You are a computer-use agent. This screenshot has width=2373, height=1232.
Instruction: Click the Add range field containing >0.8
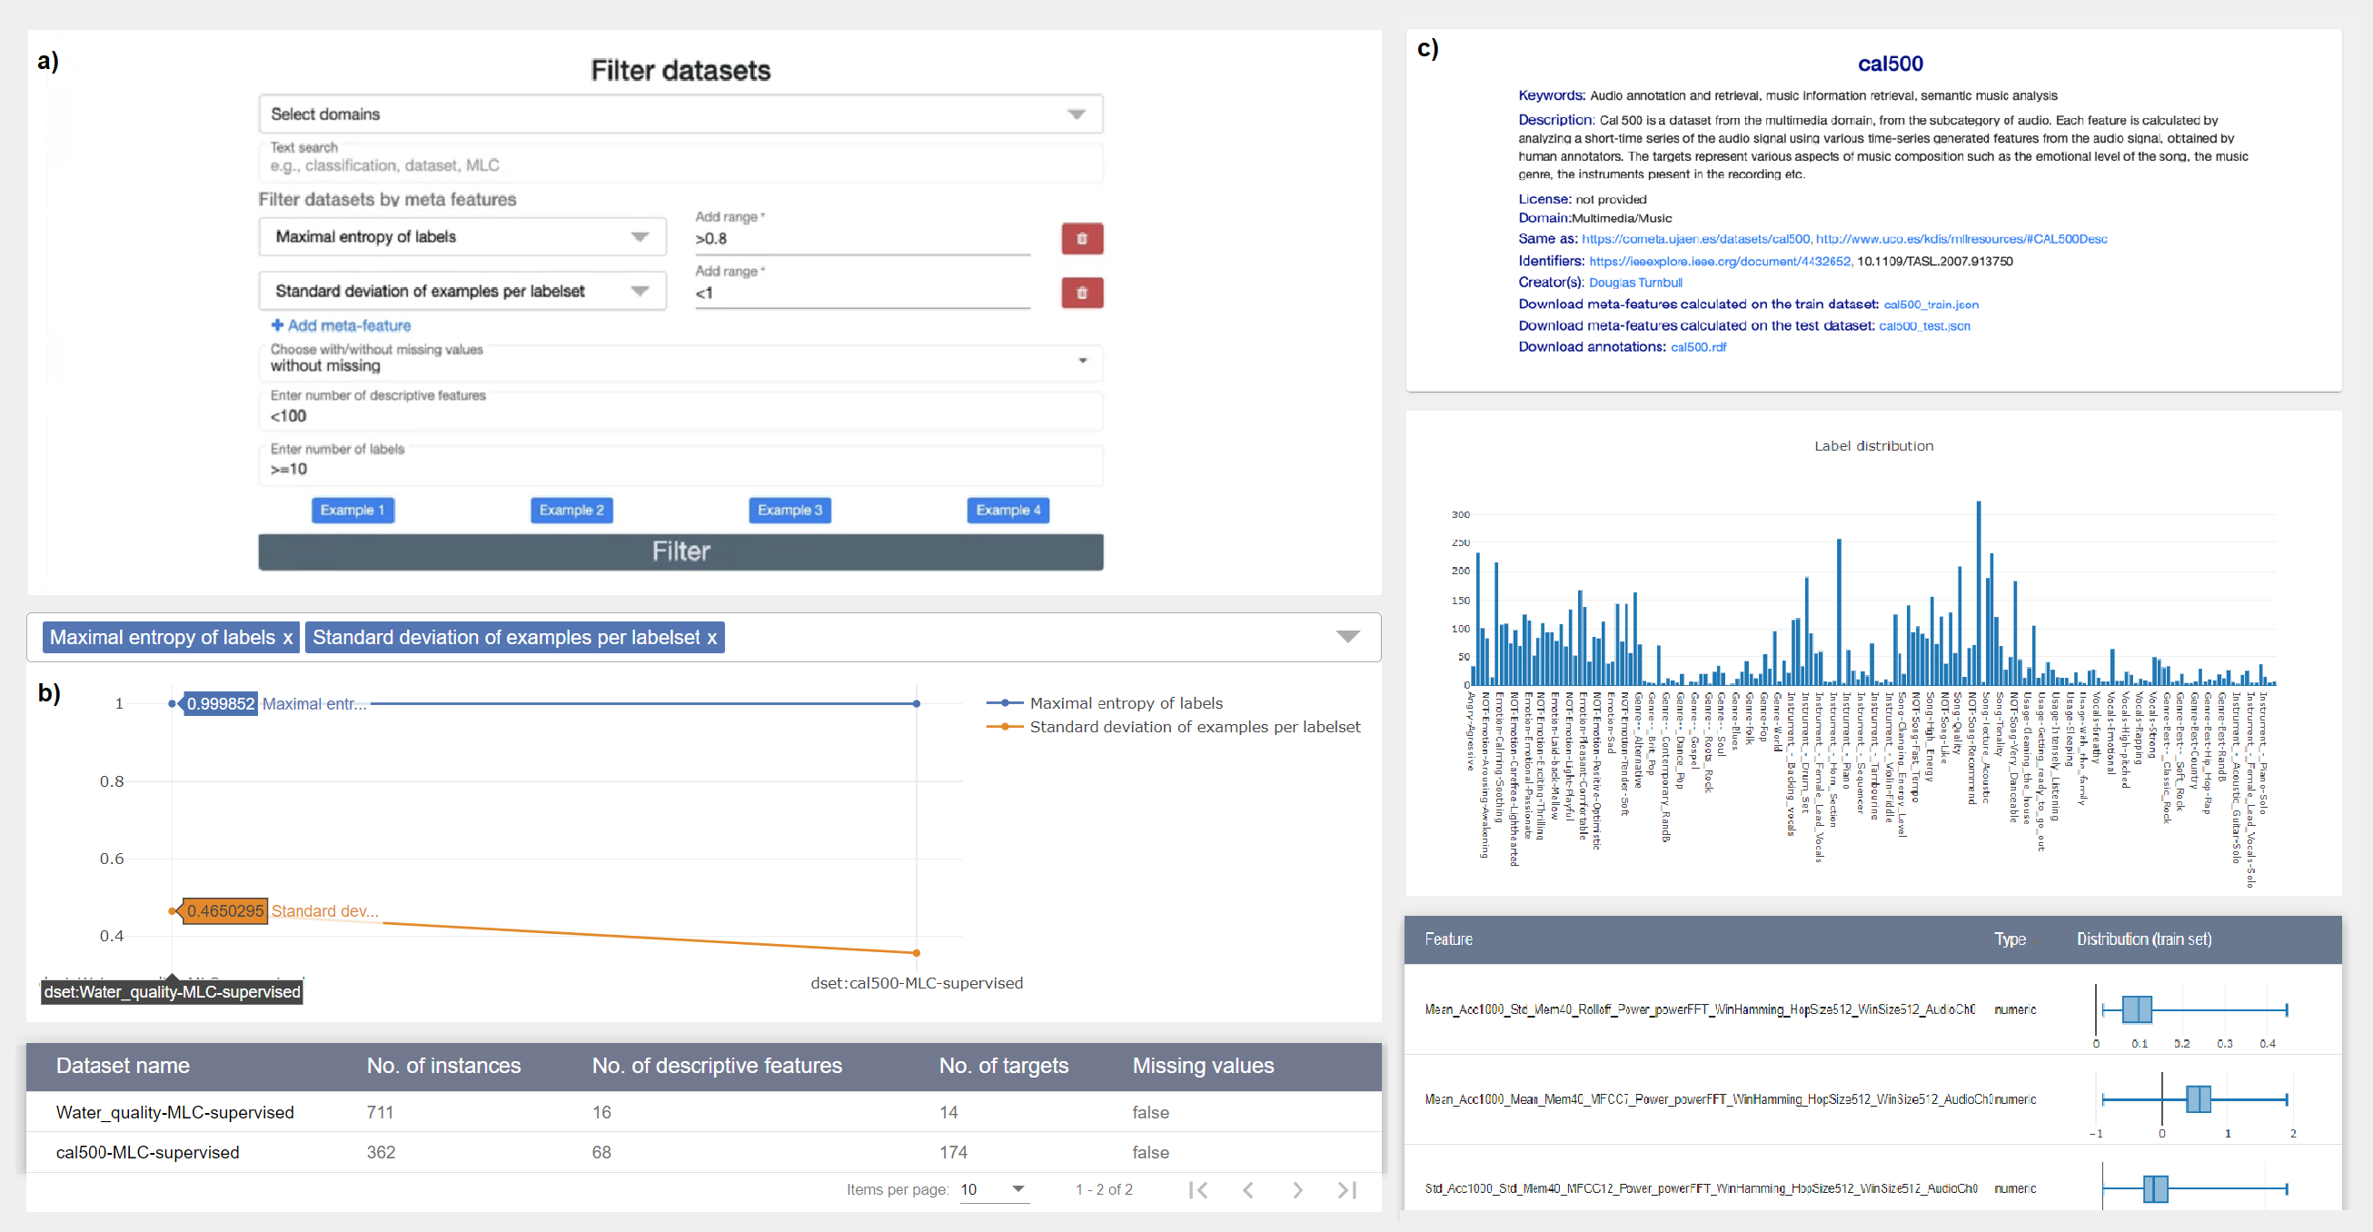(x=862, y=239)
